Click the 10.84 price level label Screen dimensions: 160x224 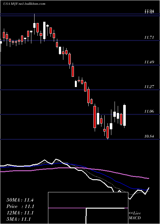149,136
